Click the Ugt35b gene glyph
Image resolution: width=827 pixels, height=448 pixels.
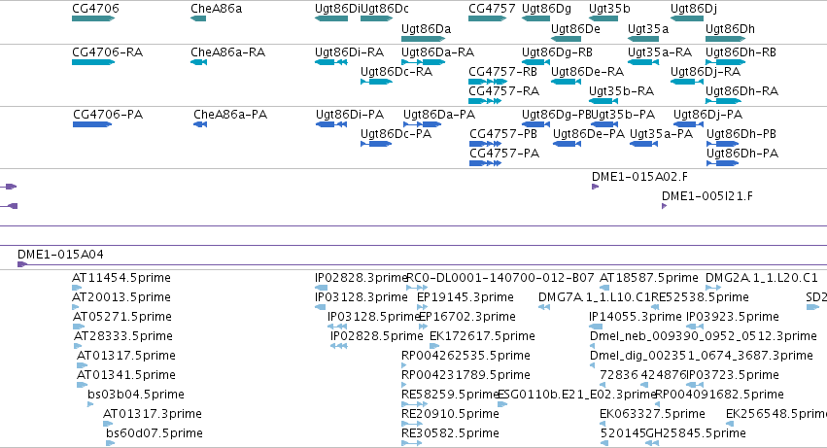point(603,18)
